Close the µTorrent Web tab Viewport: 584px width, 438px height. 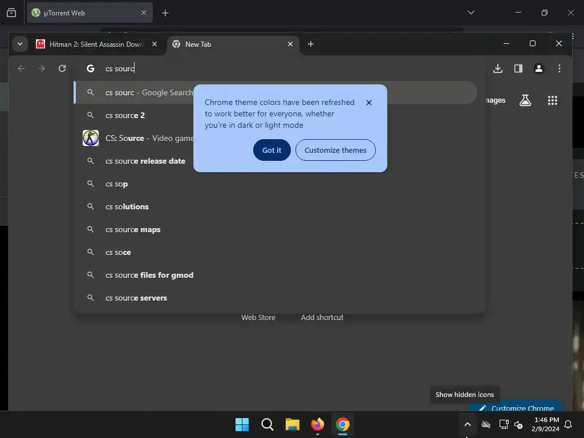point(143,13)
